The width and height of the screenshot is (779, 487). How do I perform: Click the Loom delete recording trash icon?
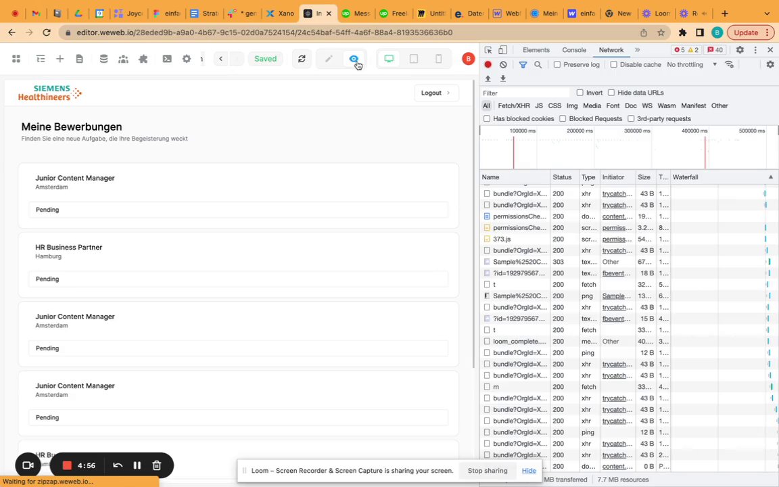[156, 465]
